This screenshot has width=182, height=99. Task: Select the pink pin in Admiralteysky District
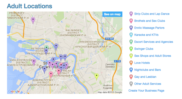51,75
